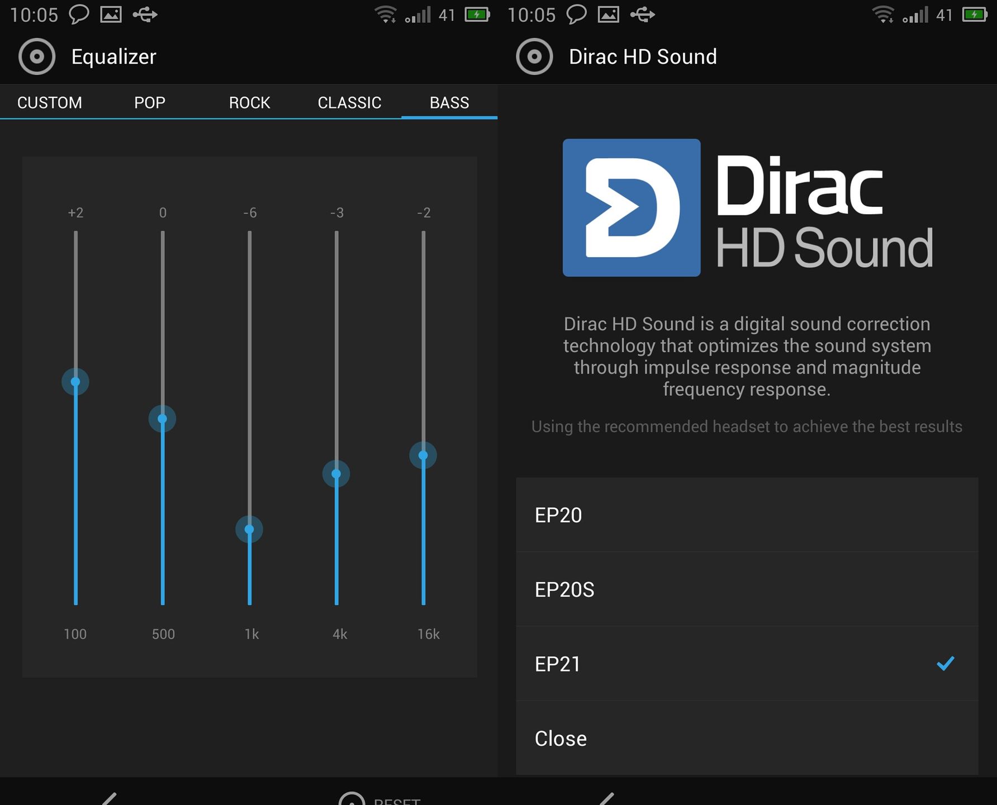Click the large Dirac HD Sound wordmark
Screen dimensions: 997x805
pyautogui.click(x=824, y=211)
